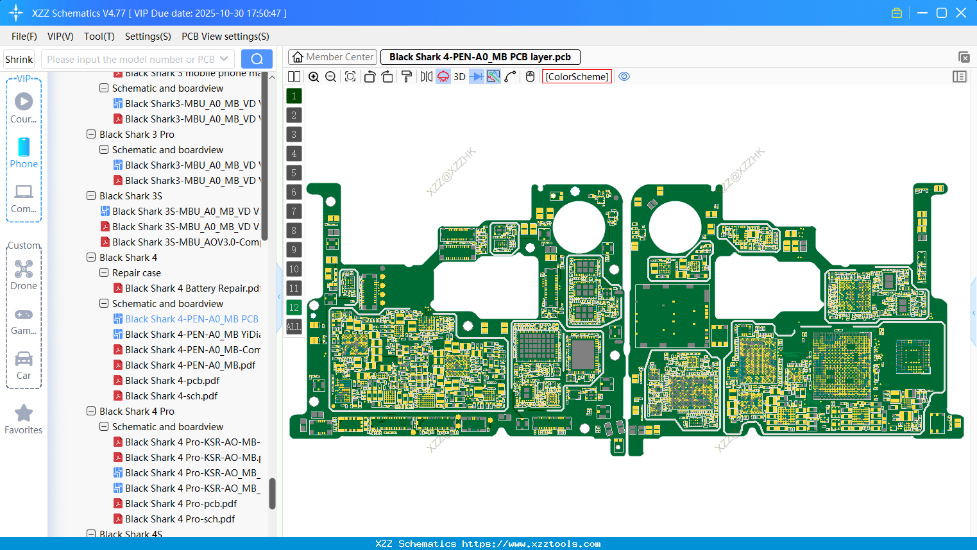This screenshot has width=977, height=550.
Task: Click the measurement ruler tool icon
Action: 511,76
